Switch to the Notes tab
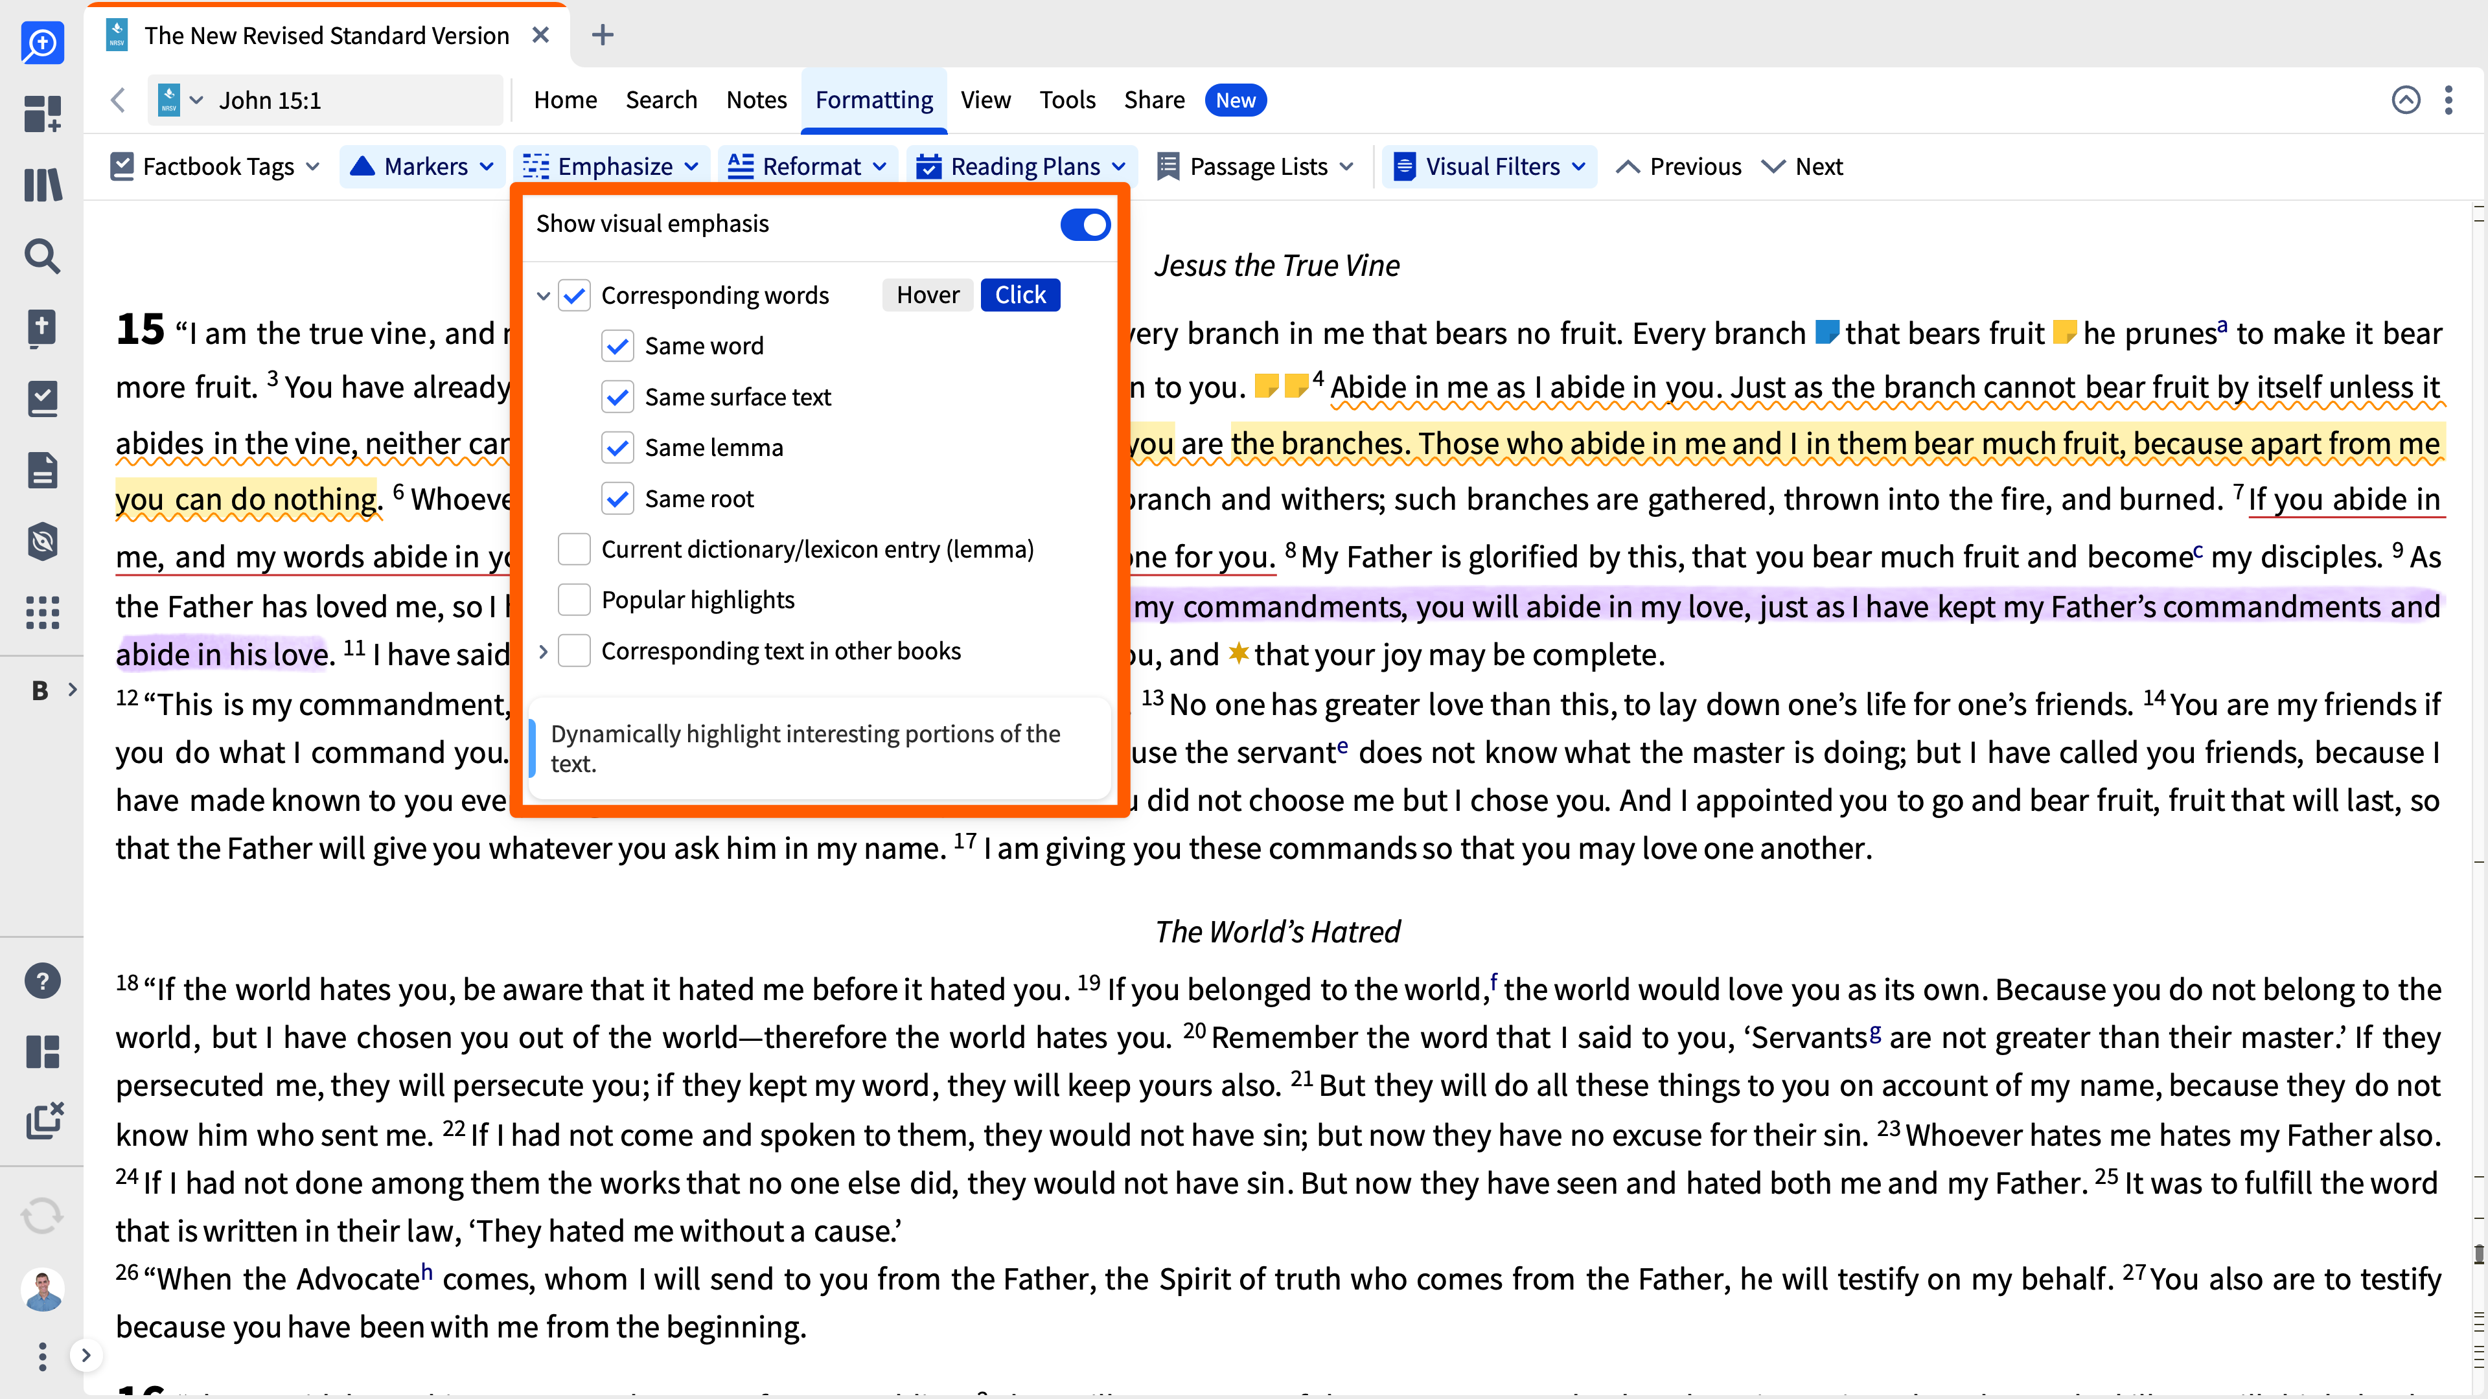Image resolution: width=2488 pixels, height=1399 pixels. [x=756, y=100]
